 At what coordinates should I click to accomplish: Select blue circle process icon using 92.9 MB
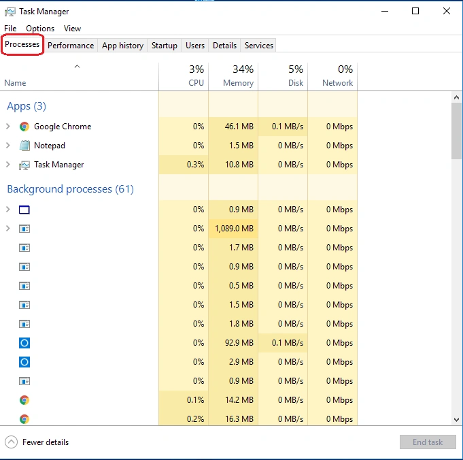(24, 343)
